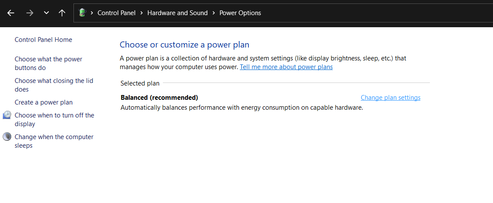Go up one level with the Up arrow
The height and width of the screenshot is (203, 493).
[x=62, y=13]
